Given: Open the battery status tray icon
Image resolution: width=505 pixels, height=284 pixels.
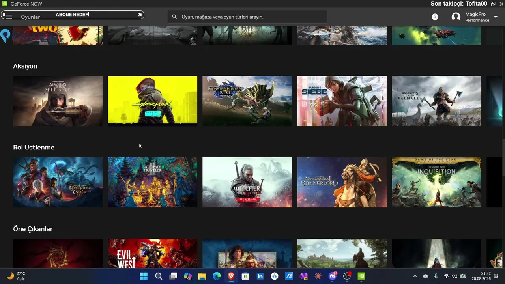Looking at the screenshot, I should [x=463, y=276].
